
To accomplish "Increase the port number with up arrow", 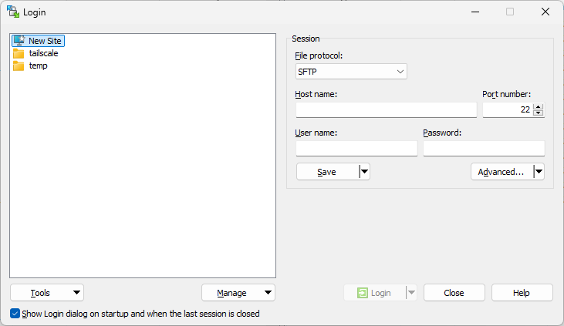I will click(x=538, y=107).
